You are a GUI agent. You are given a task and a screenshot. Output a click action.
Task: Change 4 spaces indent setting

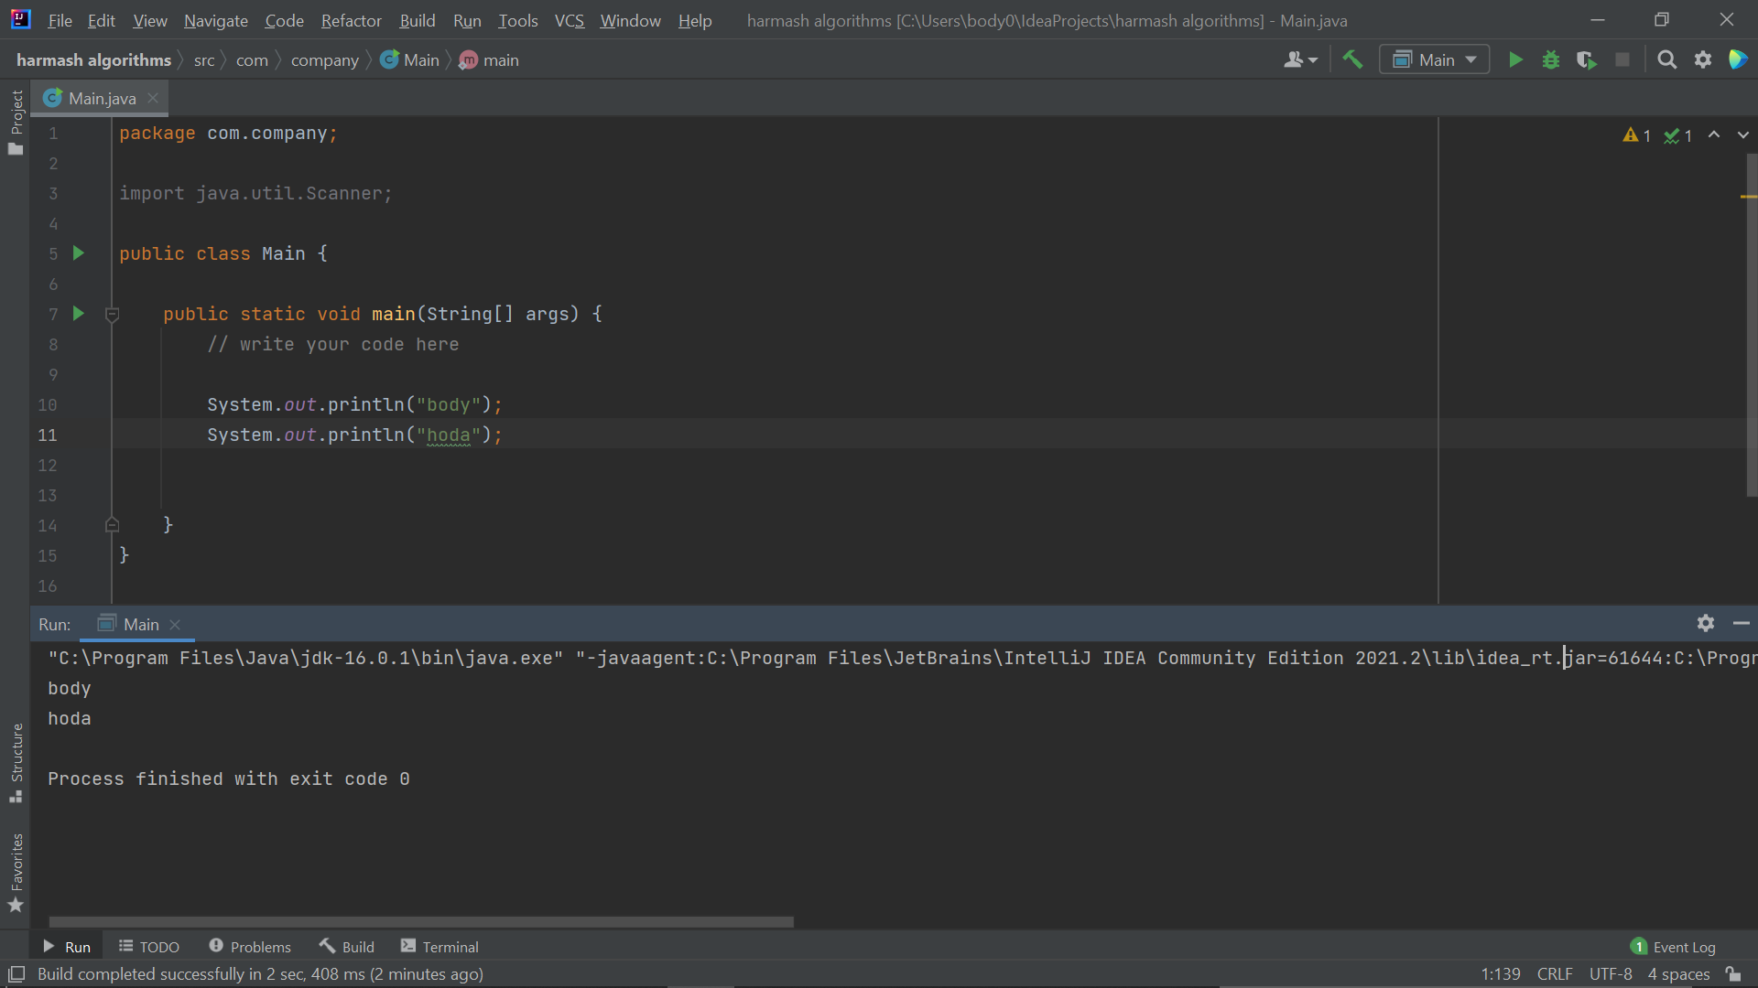click(x=1679, y=974)
